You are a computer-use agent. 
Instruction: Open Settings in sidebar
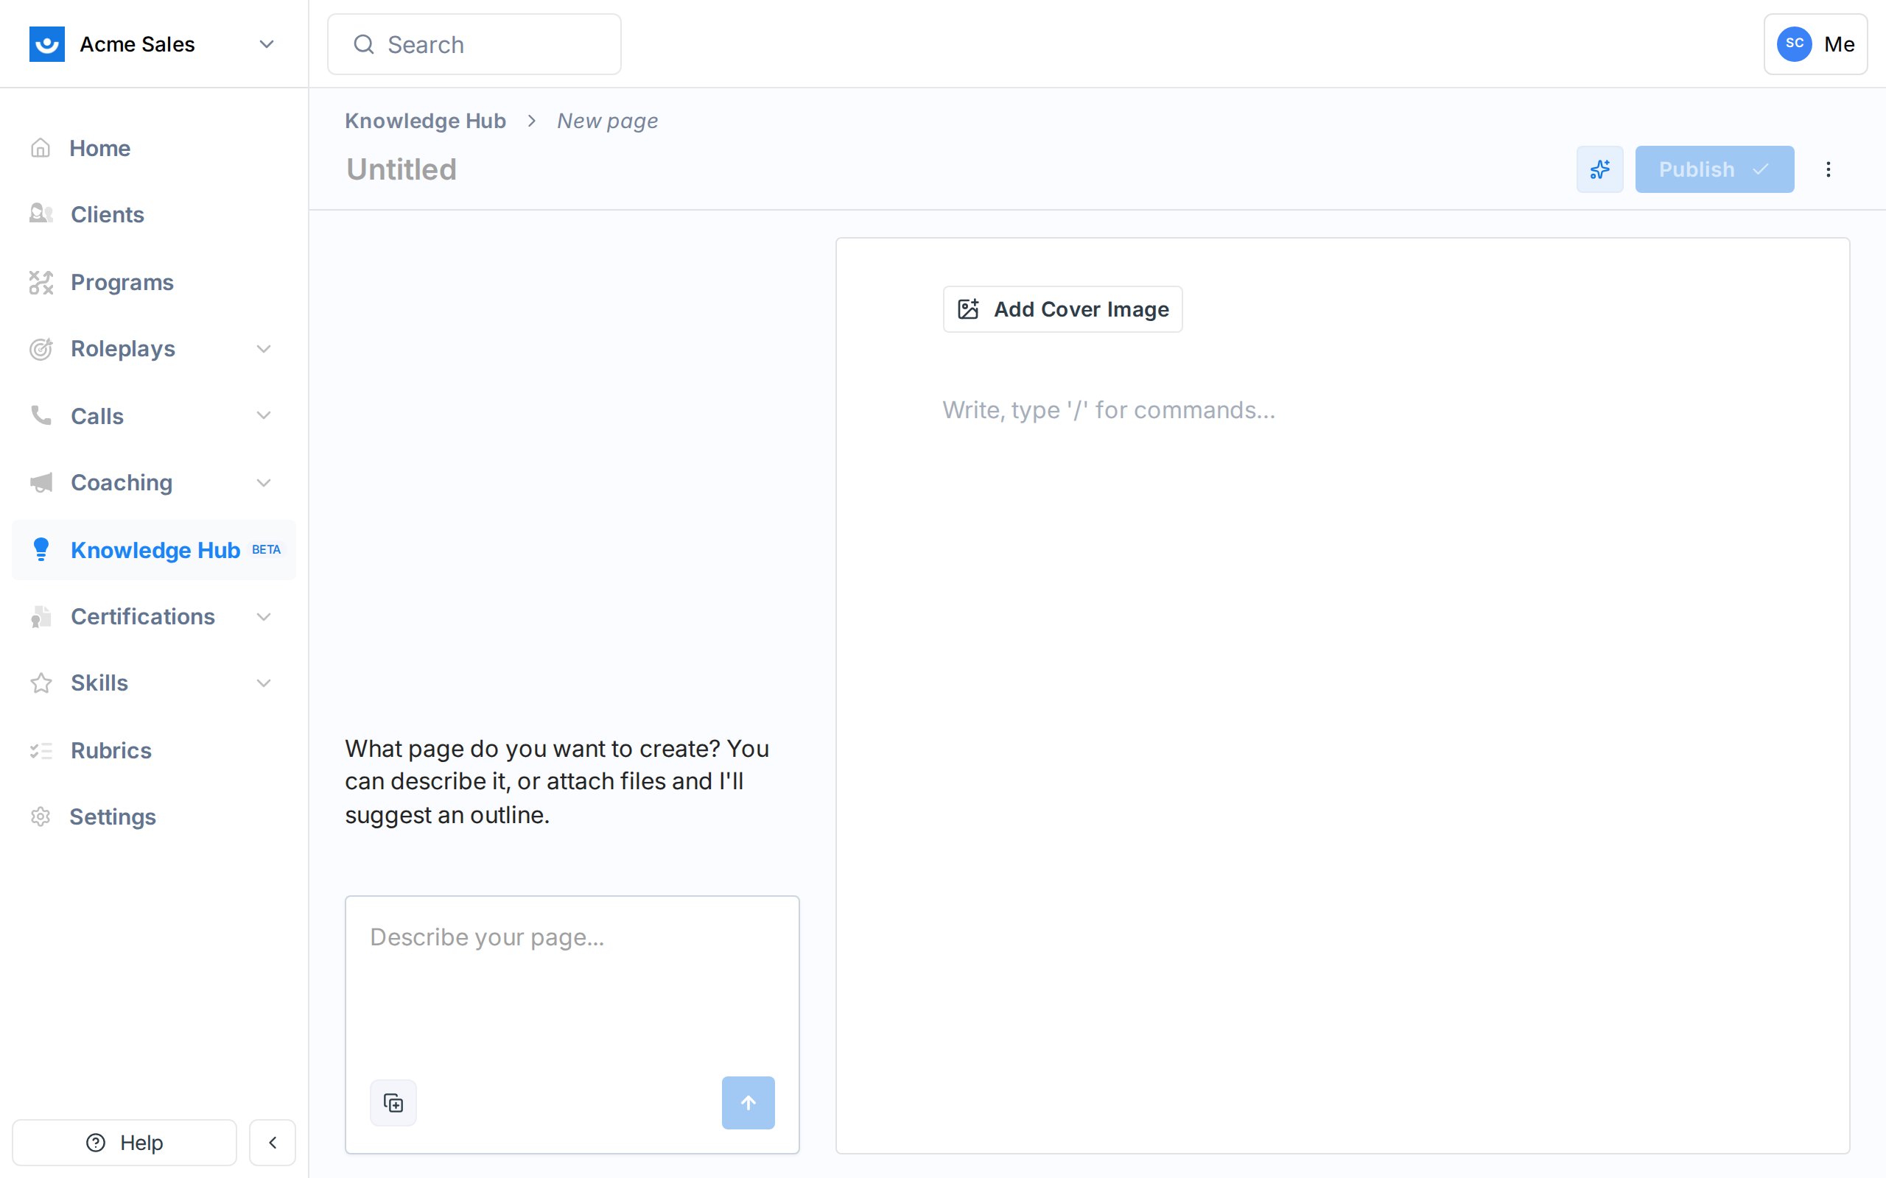153,817
